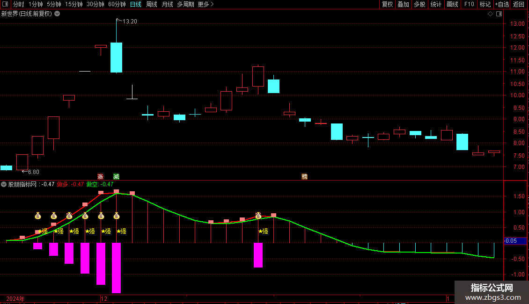Click the diamond icon at chart top-right
This screenshot has height=304, width=529.
pyautogui.click(x=491, y=14)
